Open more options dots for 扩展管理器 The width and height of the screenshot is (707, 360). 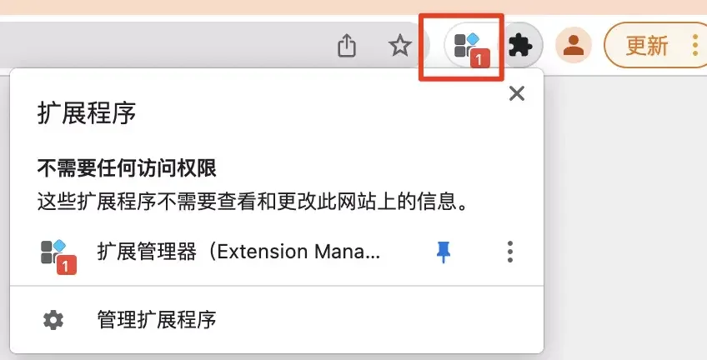510,252
